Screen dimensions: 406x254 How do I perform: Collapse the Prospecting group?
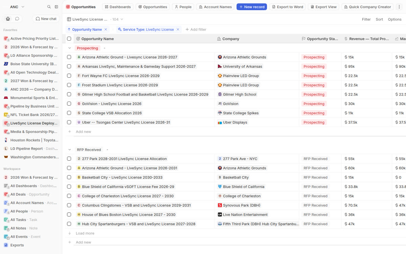click(x=70, y=48)
